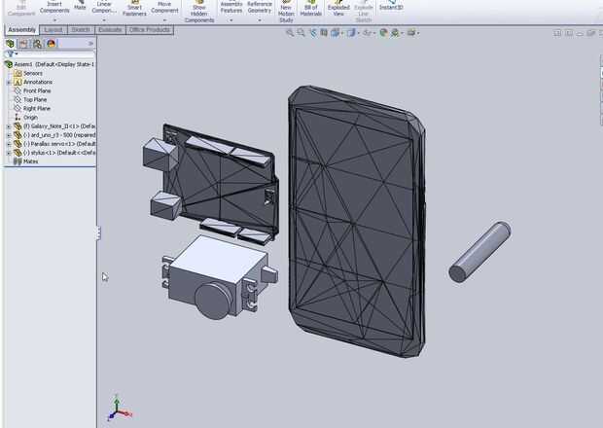
Task: Open Display Style icon
Action: (351, 33)
